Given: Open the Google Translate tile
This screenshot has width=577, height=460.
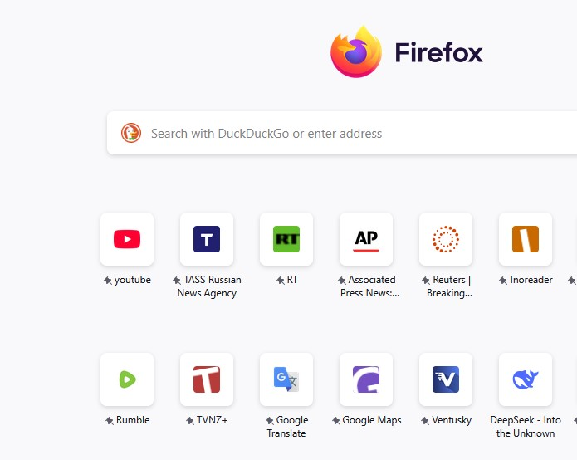Looking at the screenshot, I should click(x=286, y=379).
